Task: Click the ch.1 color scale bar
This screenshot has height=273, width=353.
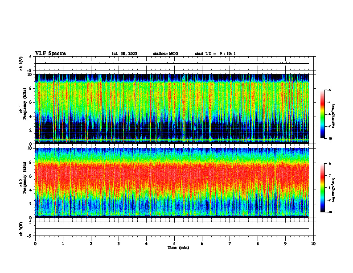Action: click(x=322, y=114)
